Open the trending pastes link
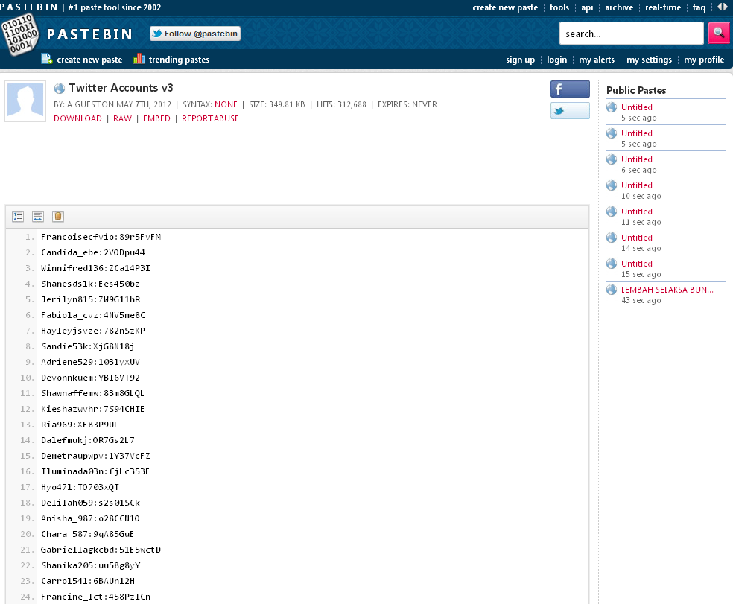This screenshot has height=604, width=733. (179, 60)
